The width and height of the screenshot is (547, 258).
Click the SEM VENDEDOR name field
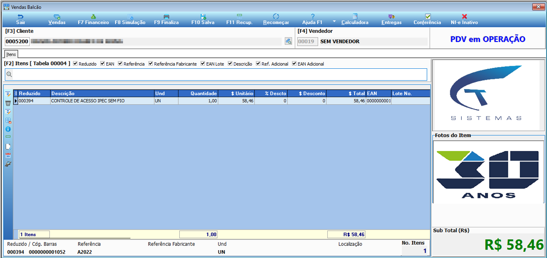point(373,42)
